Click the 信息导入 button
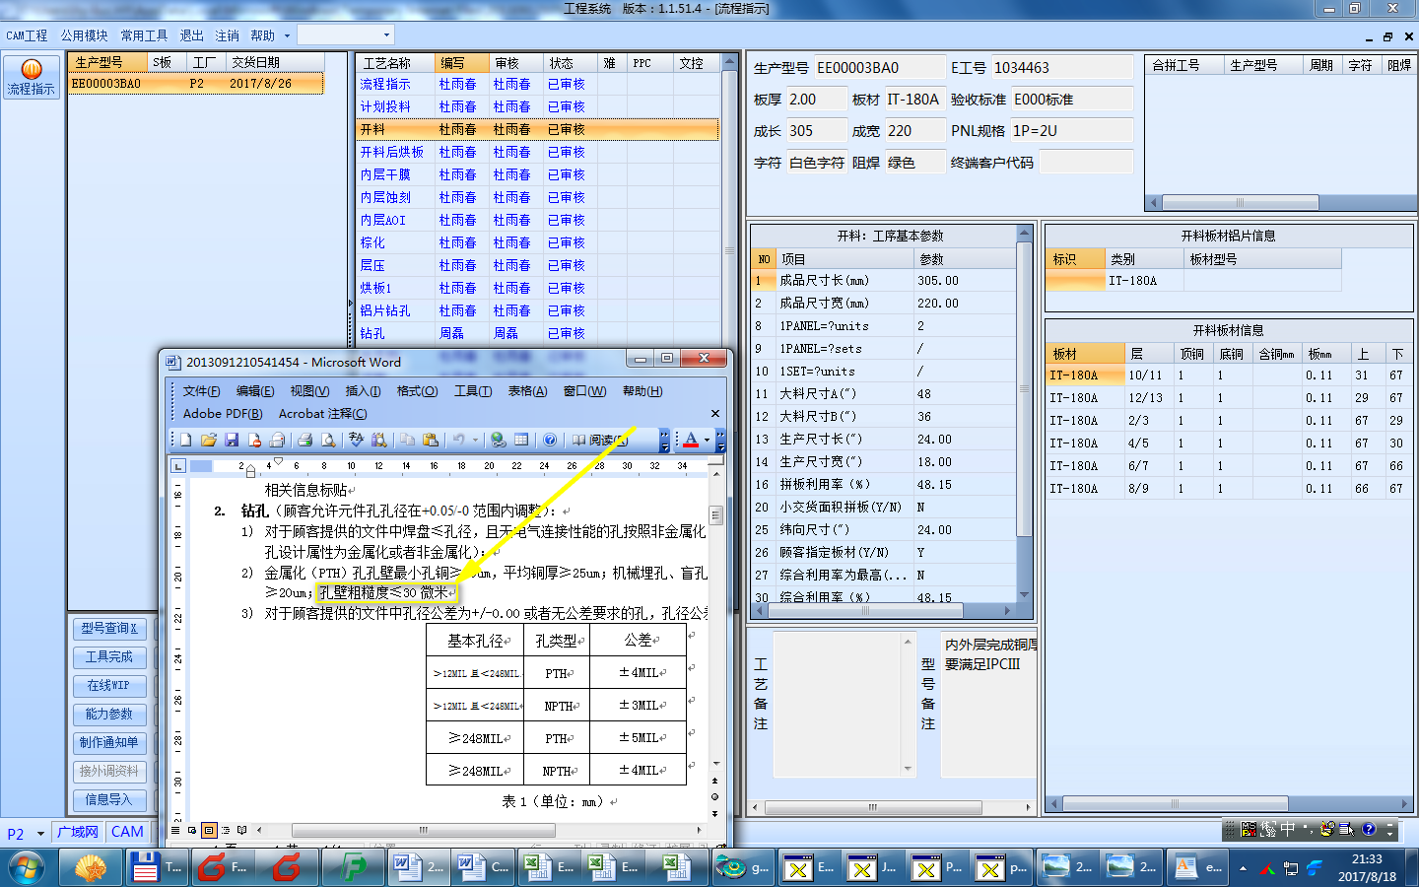The width and height of the screenshot is (1419, 887). (x=109, y=800)
